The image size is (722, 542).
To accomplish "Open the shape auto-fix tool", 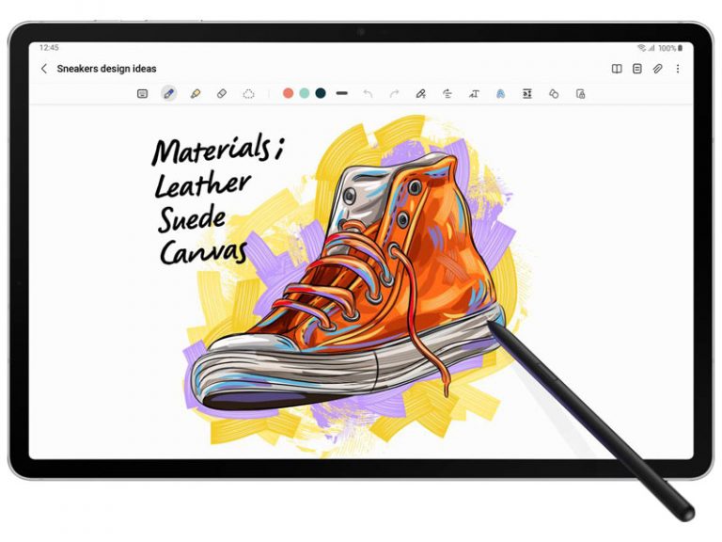I will point(554,93).
